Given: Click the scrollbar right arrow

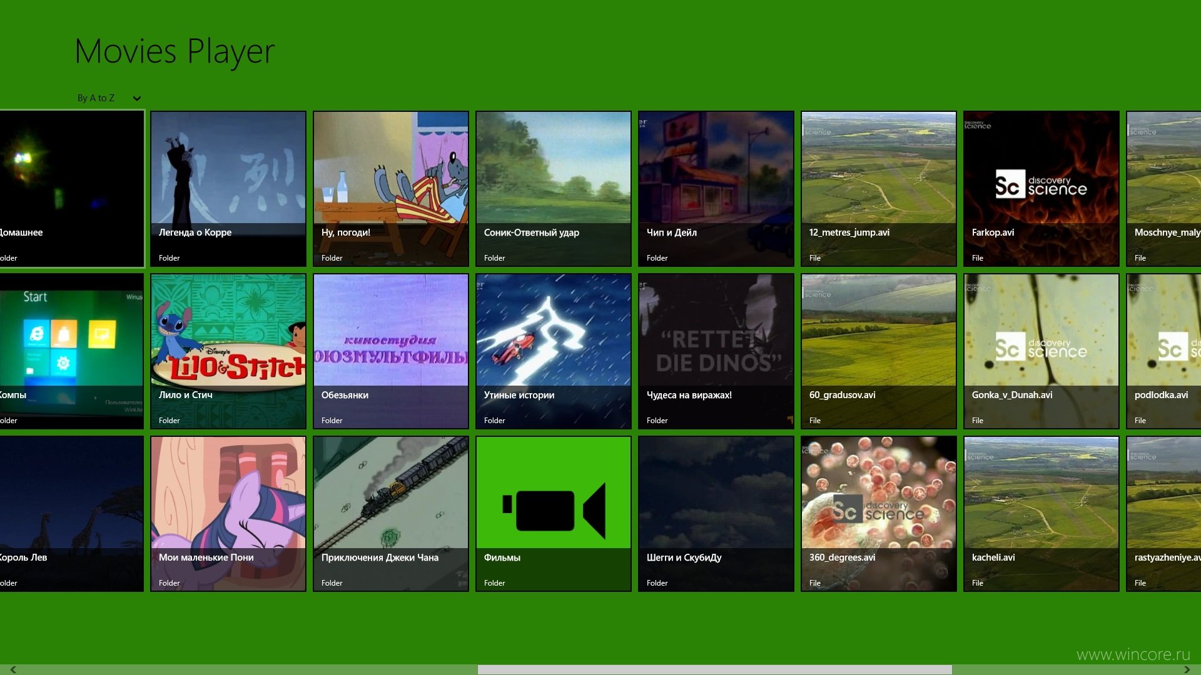Looking at the screenshot, I should pos(1187,669).
